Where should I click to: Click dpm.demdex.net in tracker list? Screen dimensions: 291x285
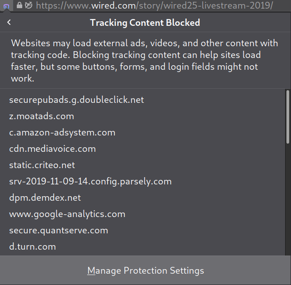(45, 198)
